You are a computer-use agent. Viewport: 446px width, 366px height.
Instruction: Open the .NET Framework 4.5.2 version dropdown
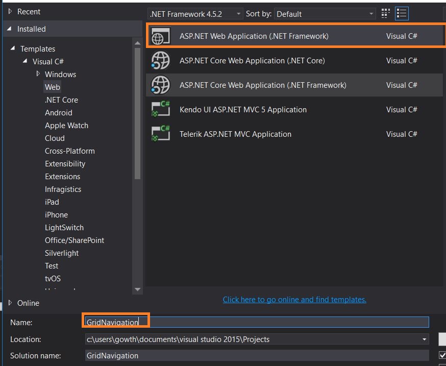[195, 14]
